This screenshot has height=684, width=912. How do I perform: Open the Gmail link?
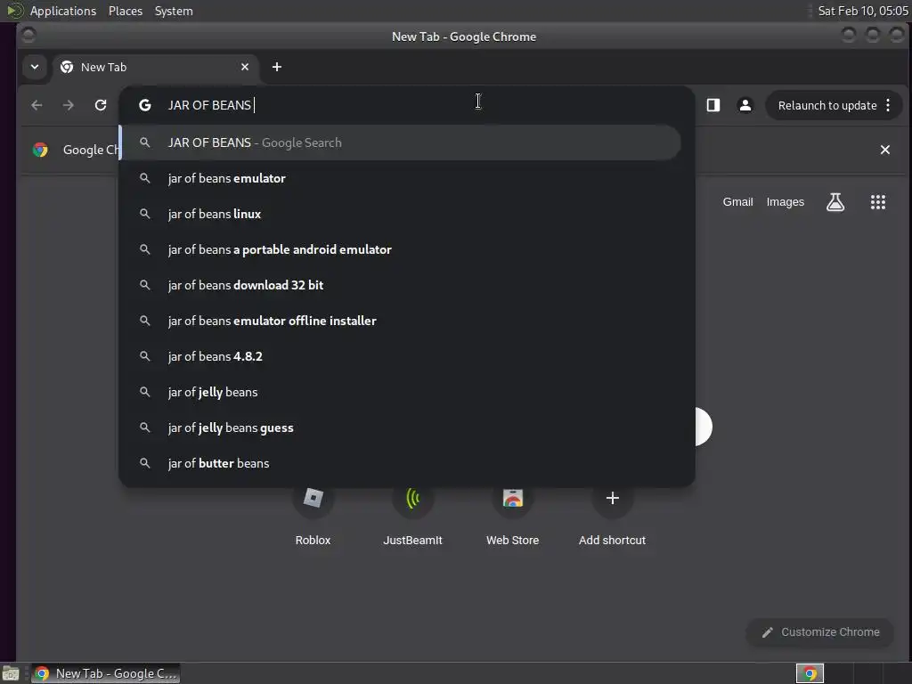737,202
